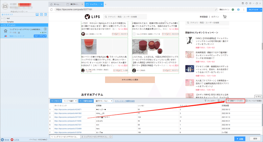Close the 実行中 tab
The width and height of the screenshot is (263, 142).
click(82, 4)
